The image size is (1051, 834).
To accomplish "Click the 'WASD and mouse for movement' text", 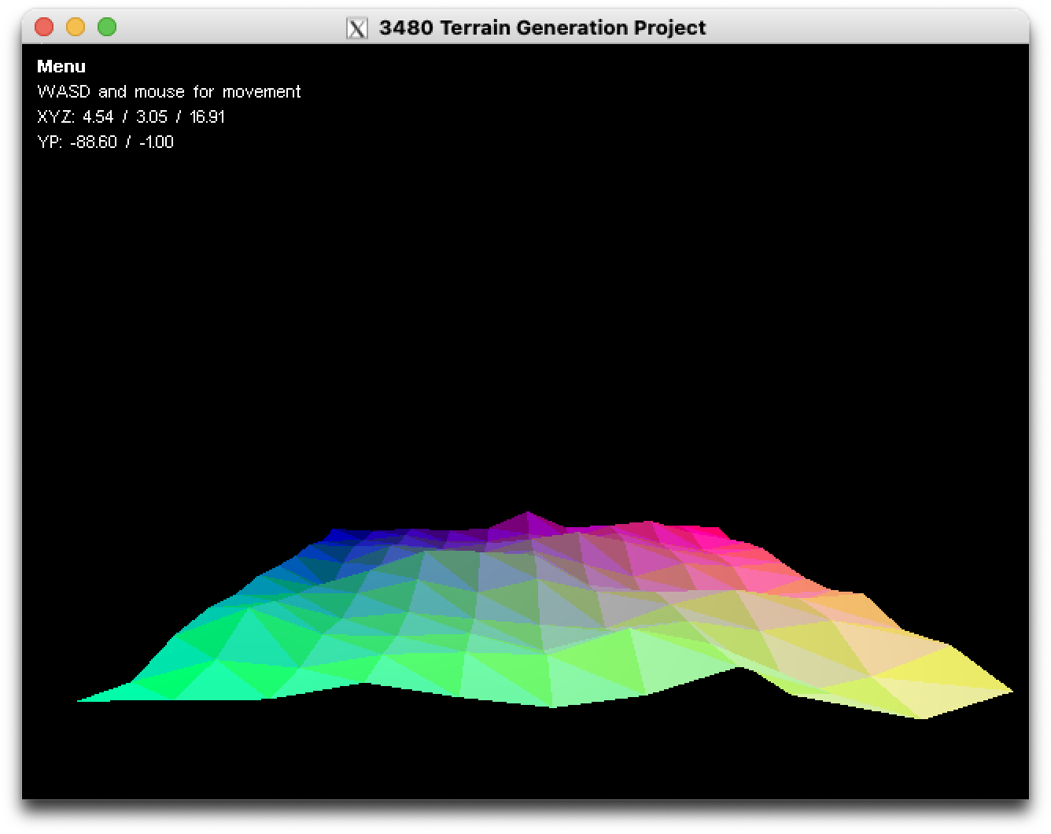I will pyautogui.click(x=169, y=92).
